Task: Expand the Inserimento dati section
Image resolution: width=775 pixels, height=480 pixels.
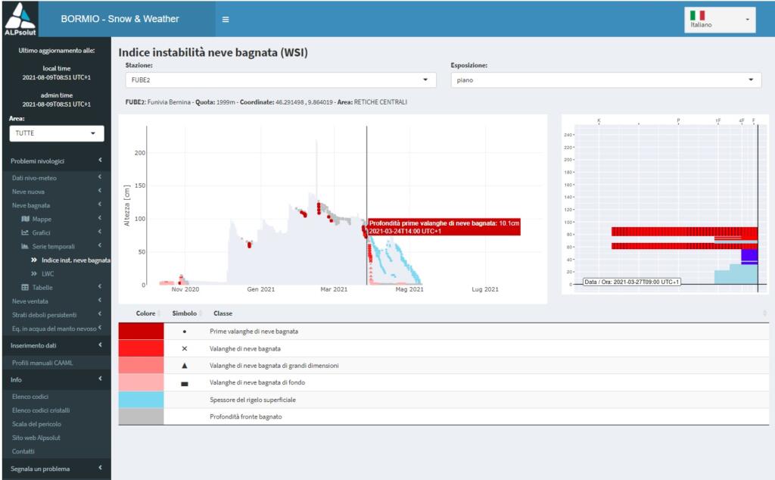Action: 56,345
